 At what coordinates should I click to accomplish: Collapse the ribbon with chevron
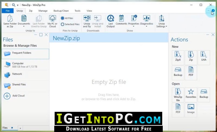(x=208, y=11)
